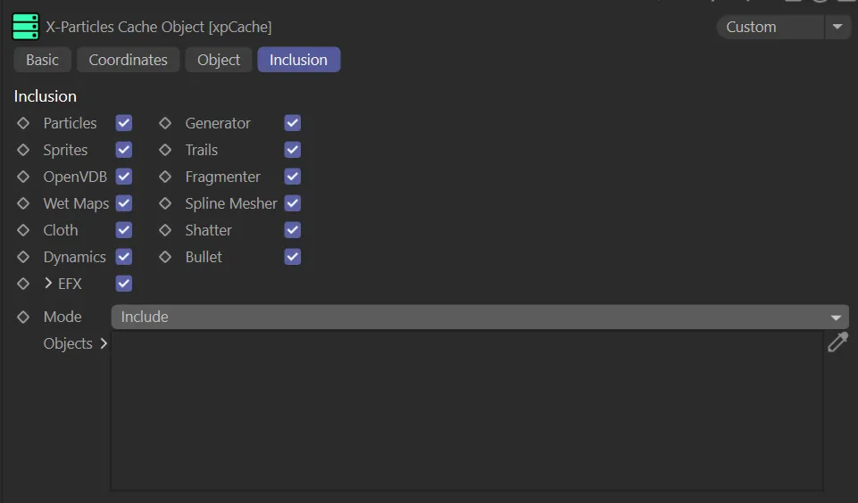This screenshot has height=503, width=858.
Task: Switch to the Basic tab
Action: (42, 60)
